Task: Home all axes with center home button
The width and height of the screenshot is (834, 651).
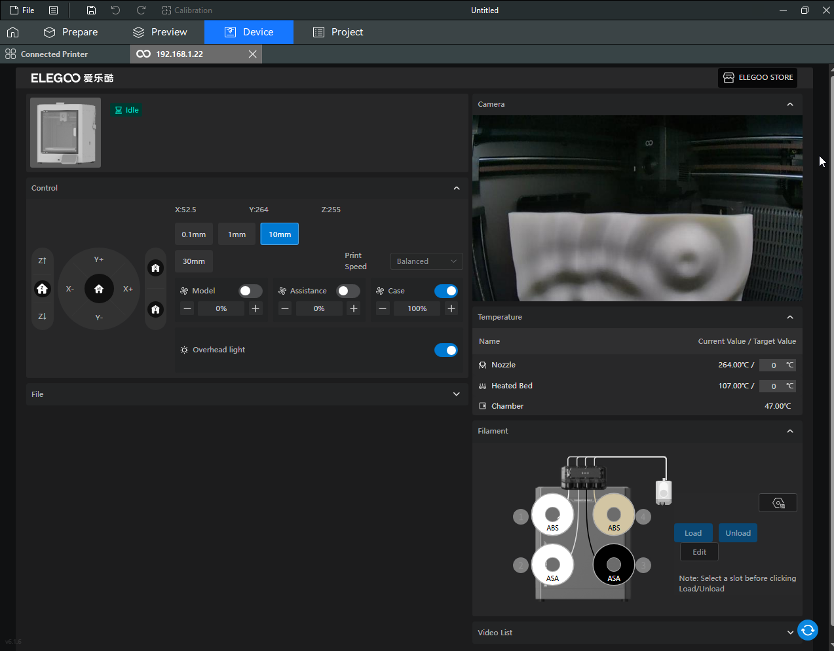Action: point(99,289)
